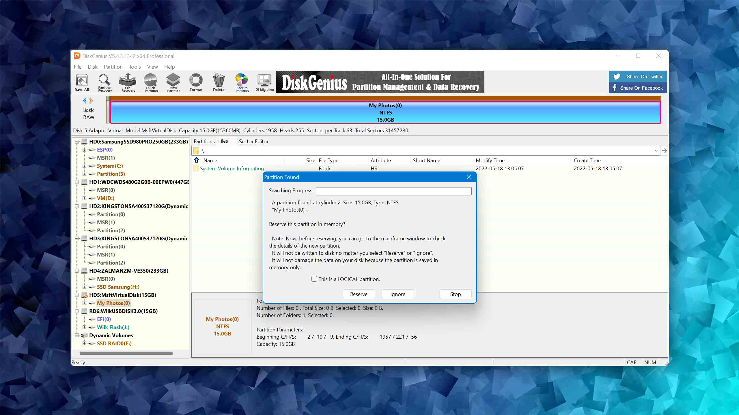Open the Partition menu

pyautogui.click(x=113, y=67)
